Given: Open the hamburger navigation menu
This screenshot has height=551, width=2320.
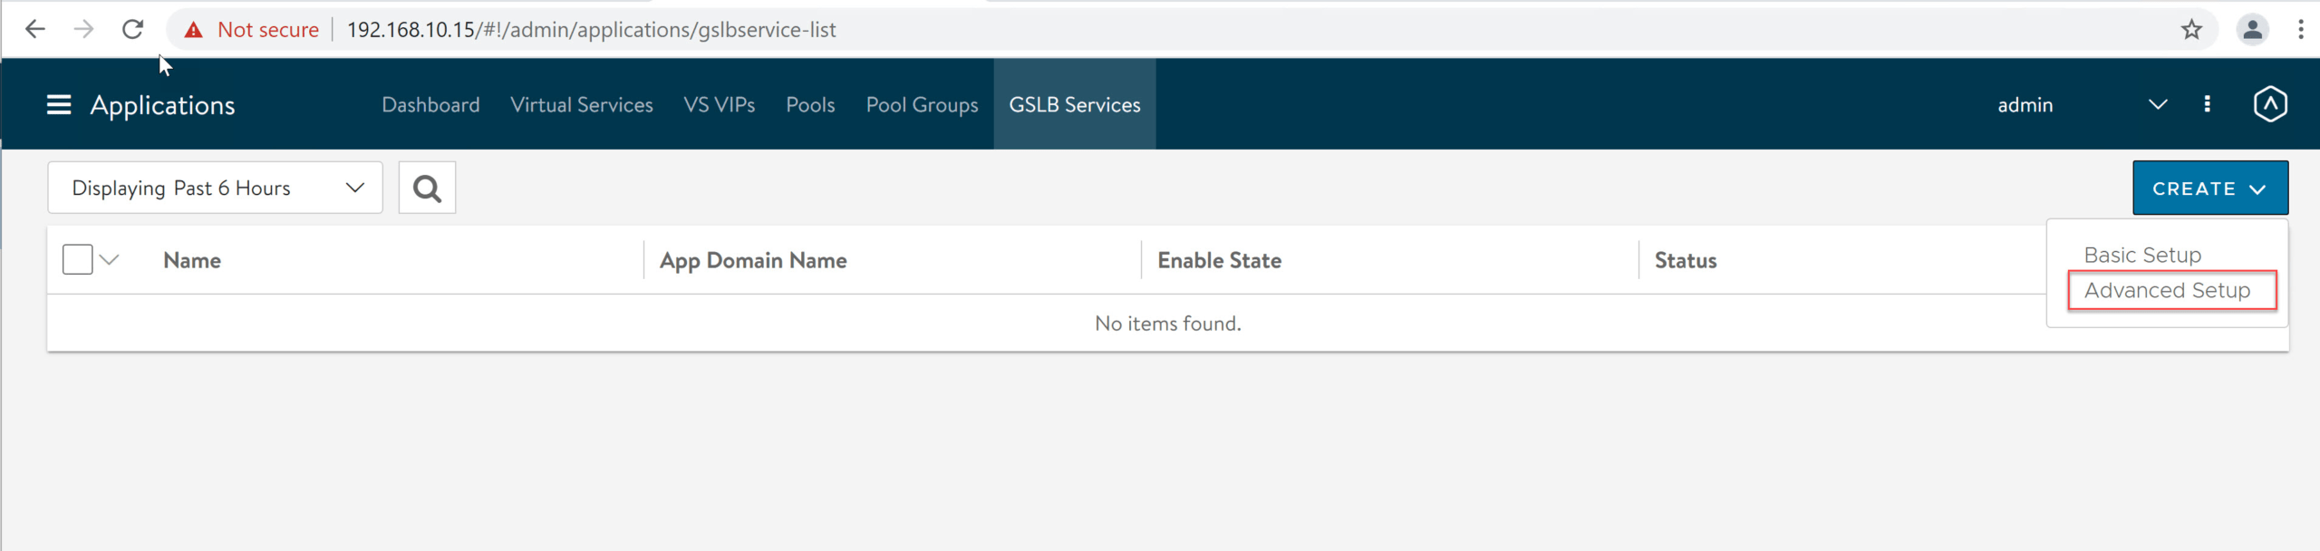Looking at the screenshot, I should point(59,105).
